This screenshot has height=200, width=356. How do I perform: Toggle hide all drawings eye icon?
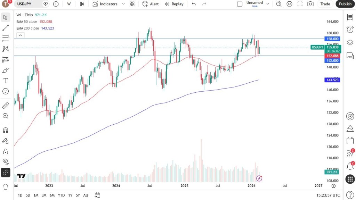tap(6, 161)
